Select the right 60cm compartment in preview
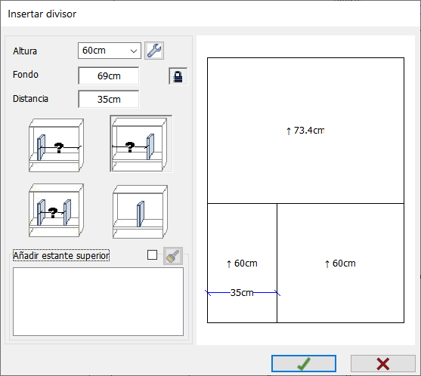 [340, 263]
